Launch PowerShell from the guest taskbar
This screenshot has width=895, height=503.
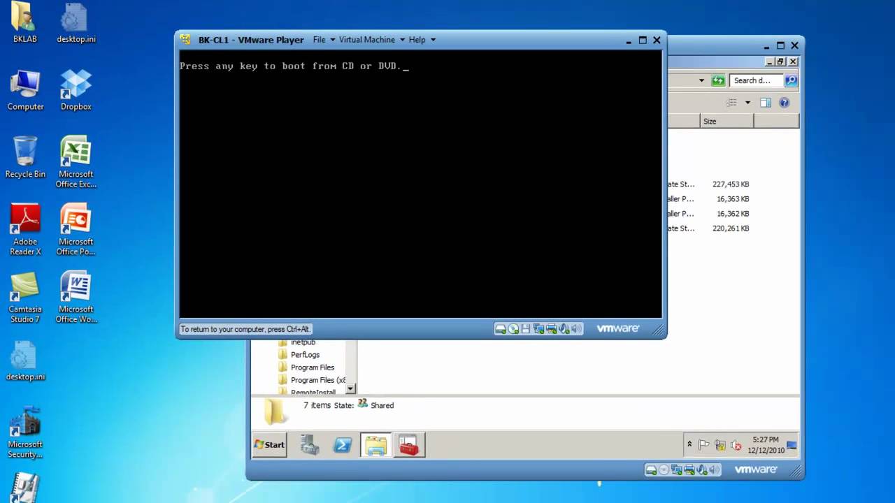pyautogui.click(x=343, y=445)
